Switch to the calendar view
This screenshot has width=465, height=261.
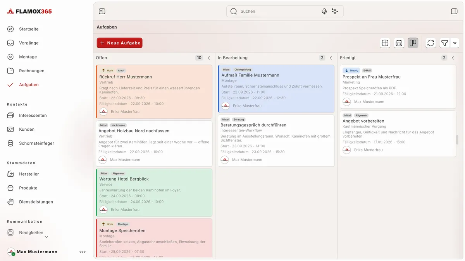tap(399, 43)
